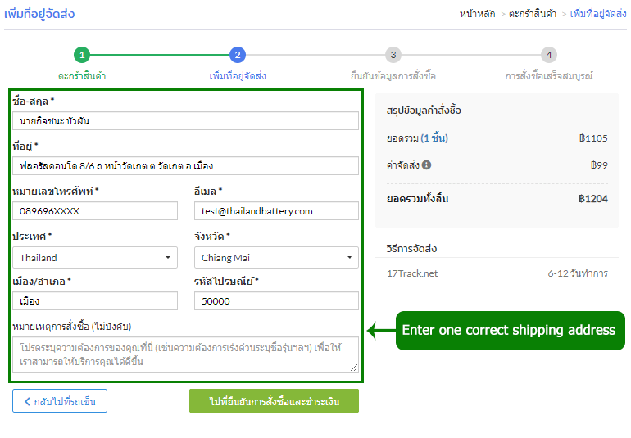Open the Thailand country dropdown
This screenshot has height=438, width=631.
(95, 257)
